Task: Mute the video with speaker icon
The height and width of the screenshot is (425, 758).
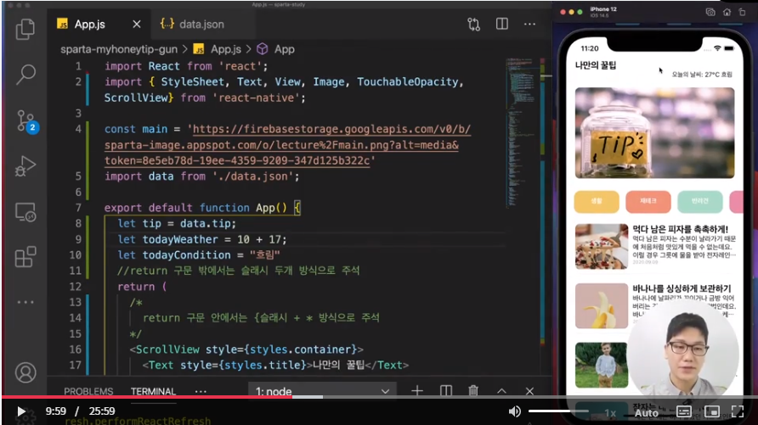Action: click(x=515, y=411)
